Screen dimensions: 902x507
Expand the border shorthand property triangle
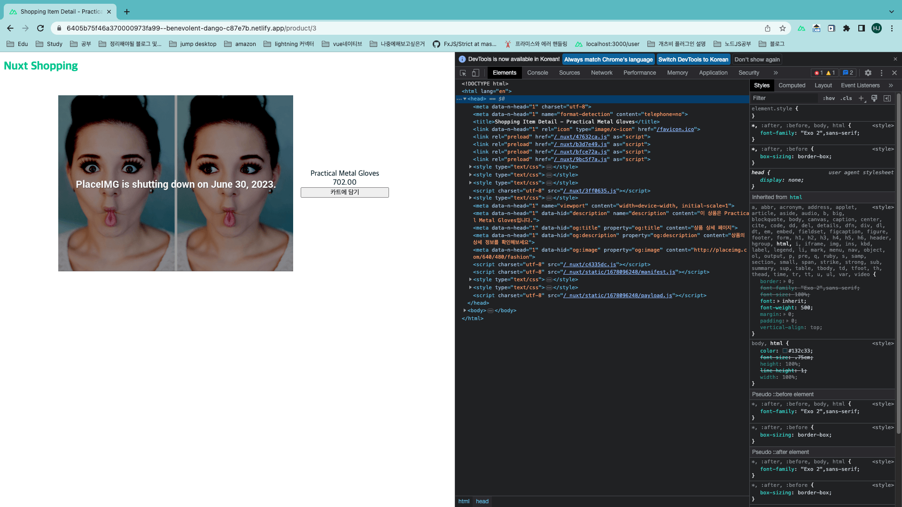point(784,282)
